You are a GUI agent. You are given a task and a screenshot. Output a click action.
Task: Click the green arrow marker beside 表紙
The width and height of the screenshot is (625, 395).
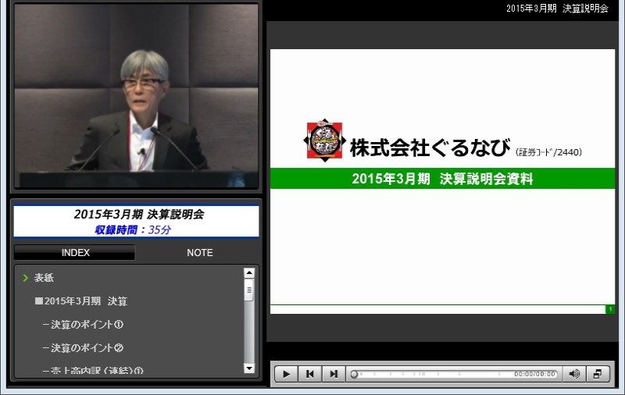pyautogui.click(x=26, y=278)
